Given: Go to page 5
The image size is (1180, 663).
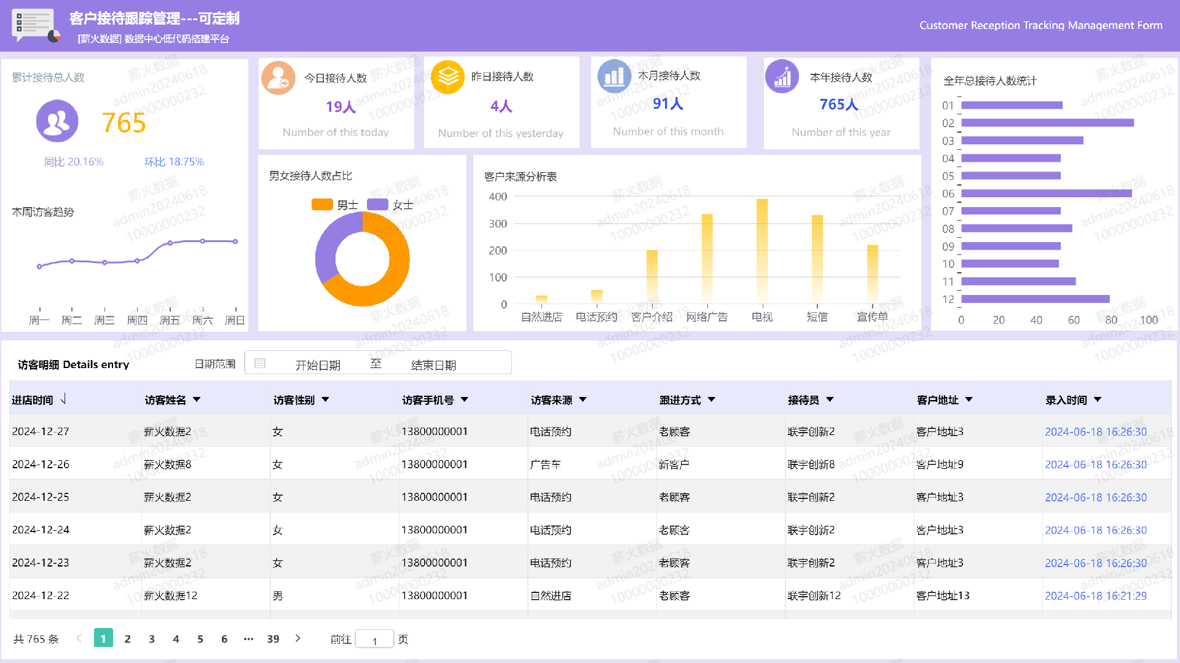Looking at the screenshot, I should (x=200, y=639).
